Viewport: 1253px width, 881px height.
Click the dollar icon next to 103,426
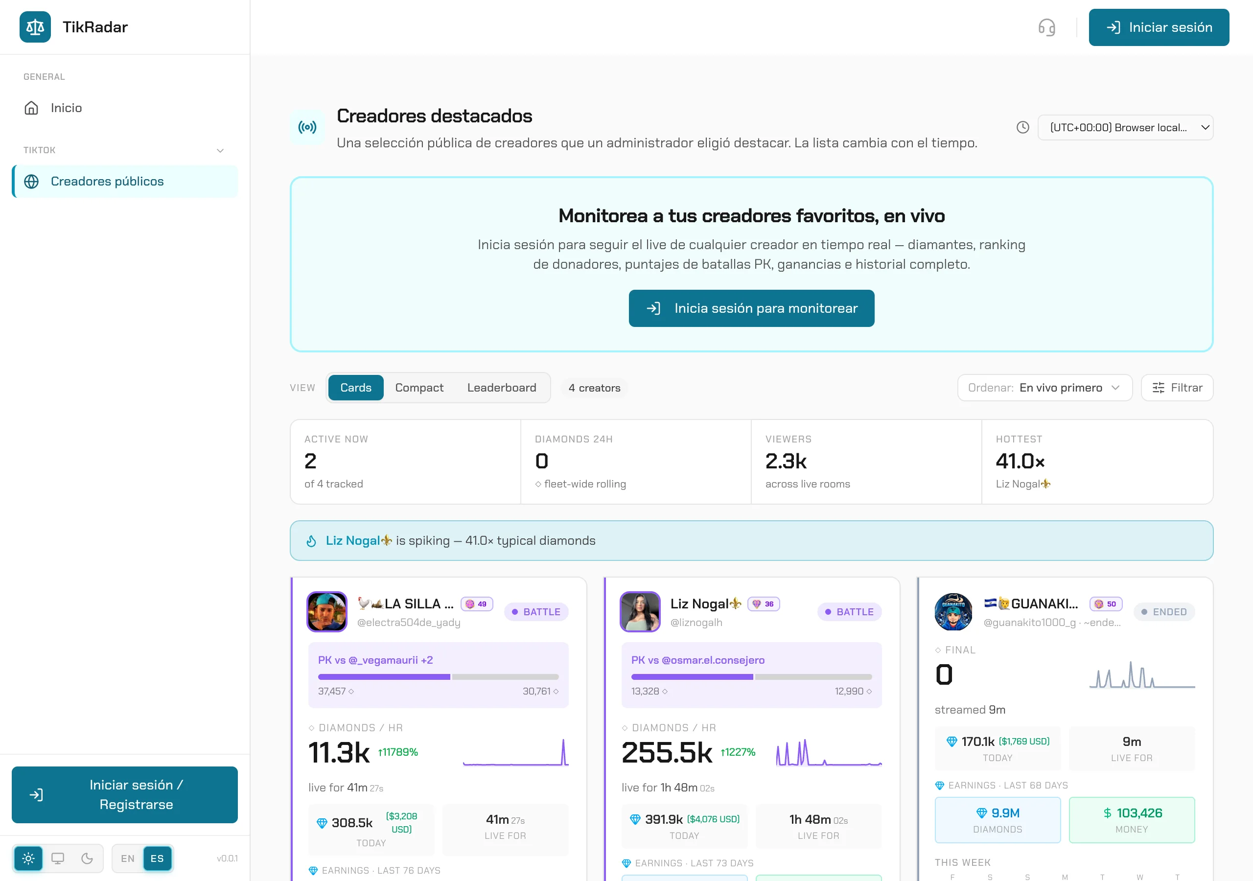(1107, 813)
